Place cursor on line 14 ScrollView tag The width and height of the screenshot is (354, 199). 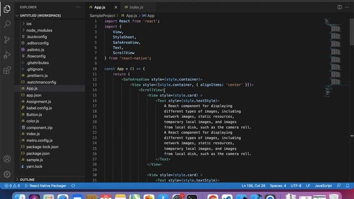click(152, 90)
